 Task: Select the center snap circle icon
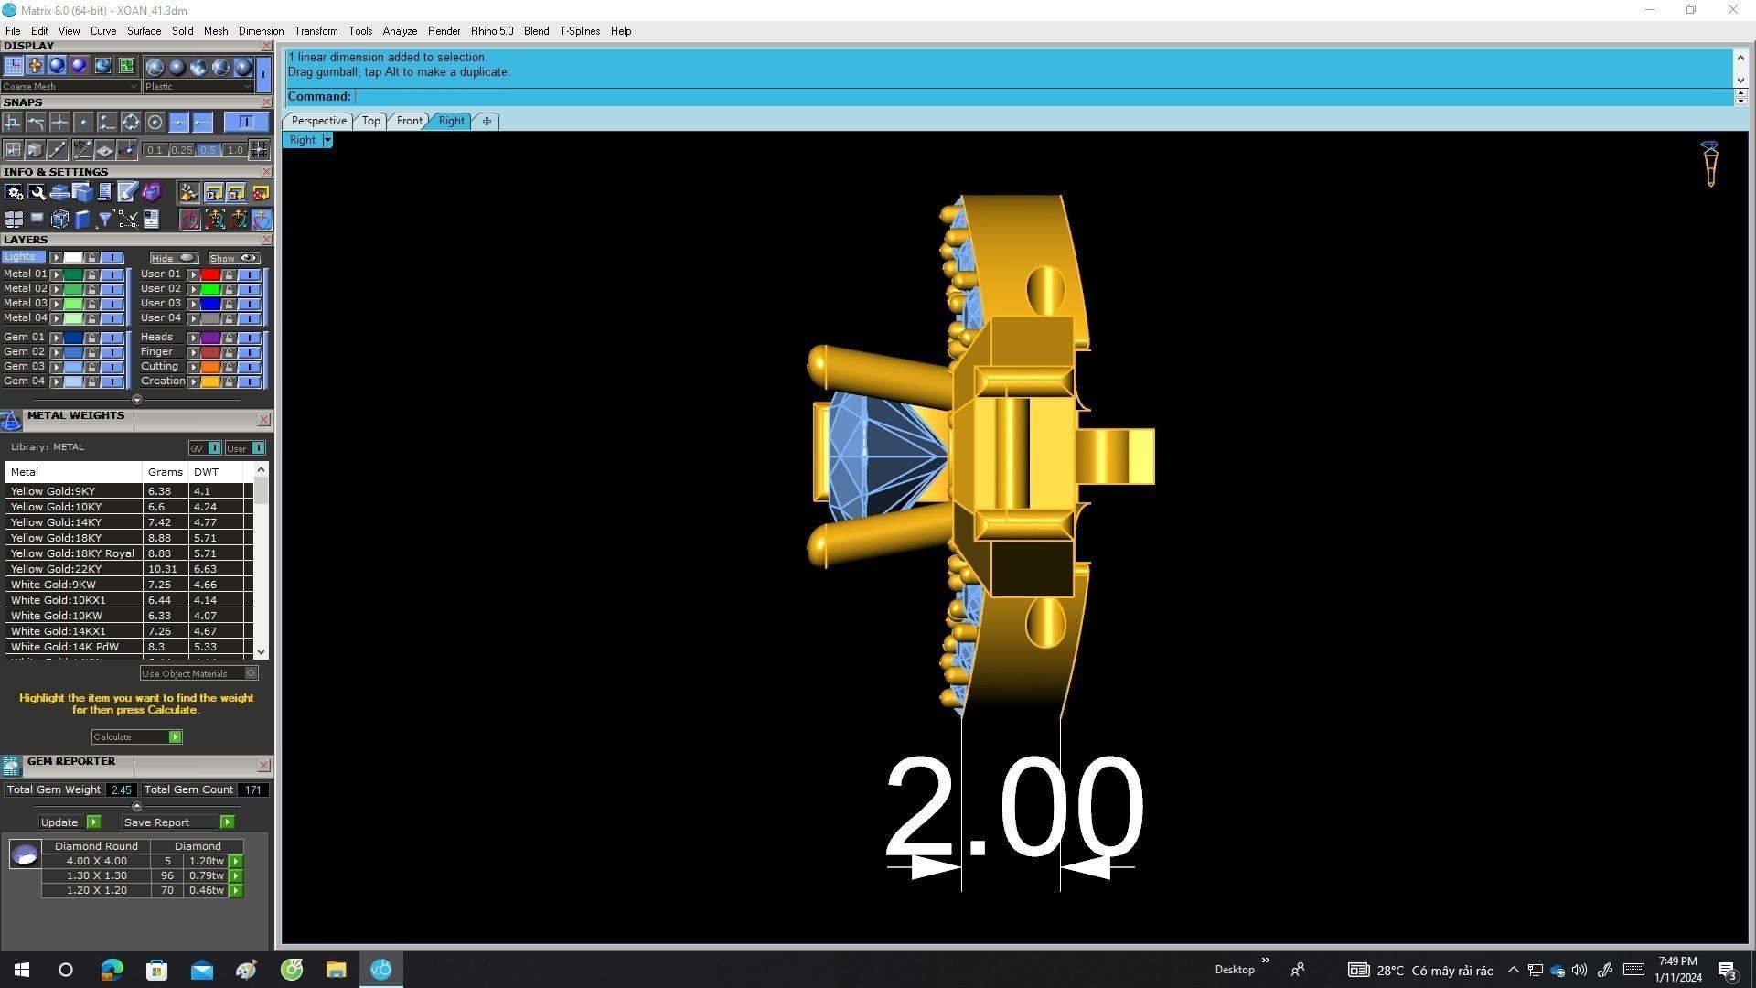pos(155,123)
